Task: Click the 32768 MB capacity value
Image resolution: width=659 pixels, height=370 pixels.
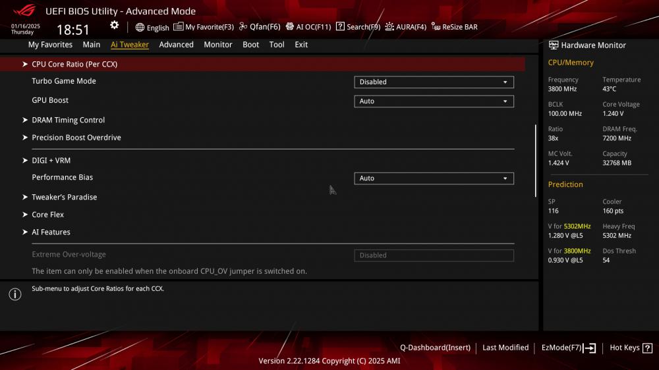Action: [x=617, y=163]
